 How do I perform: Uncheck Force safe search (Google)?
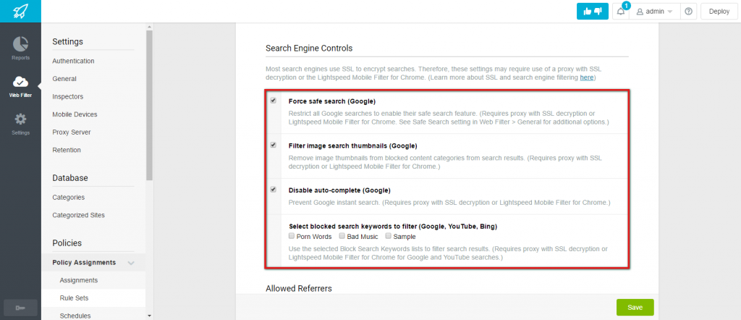pos(273,101)
